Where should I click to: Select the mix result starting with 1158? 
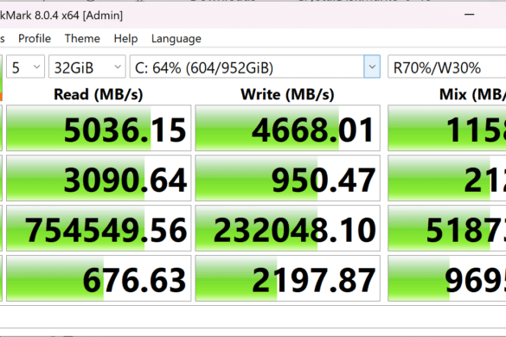(447, 128)
